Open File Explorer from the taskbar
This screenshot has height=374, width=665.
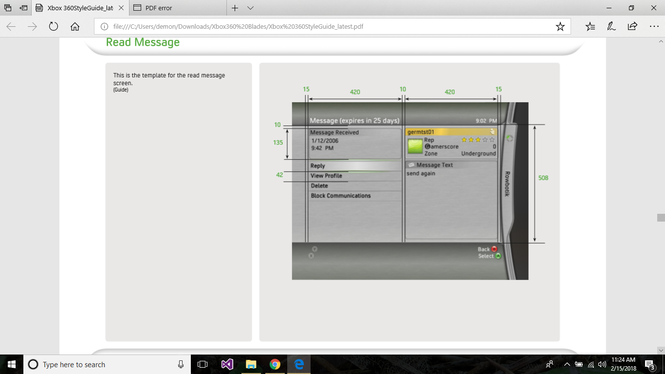[251, 364]
